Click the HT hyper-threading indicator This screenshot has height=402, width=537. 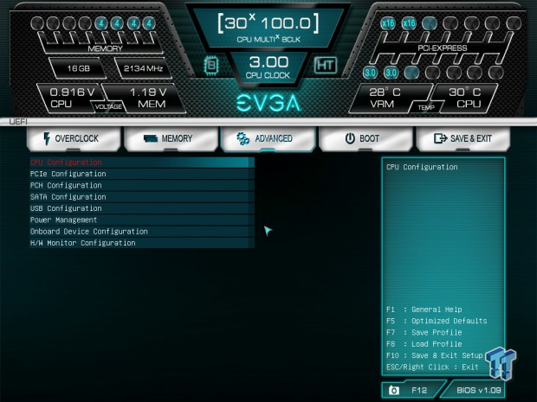(326, 65)
